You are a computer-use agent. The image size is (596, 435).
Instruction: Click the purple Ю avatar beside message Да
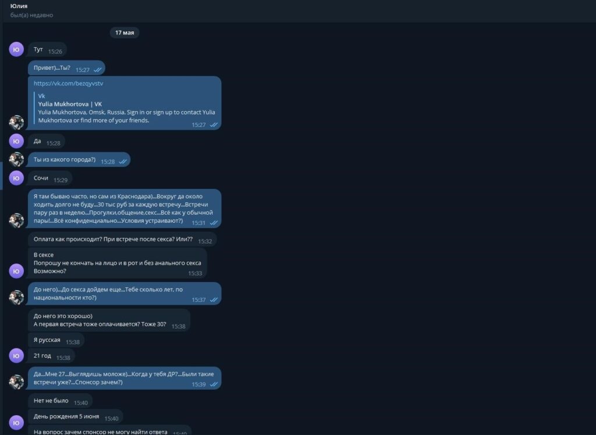pos(16,141)
